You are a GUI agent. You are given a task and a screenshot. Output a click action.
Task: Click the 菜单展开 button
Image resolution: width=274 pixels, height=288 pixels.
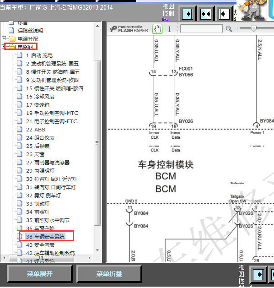[x=40, y=274]
